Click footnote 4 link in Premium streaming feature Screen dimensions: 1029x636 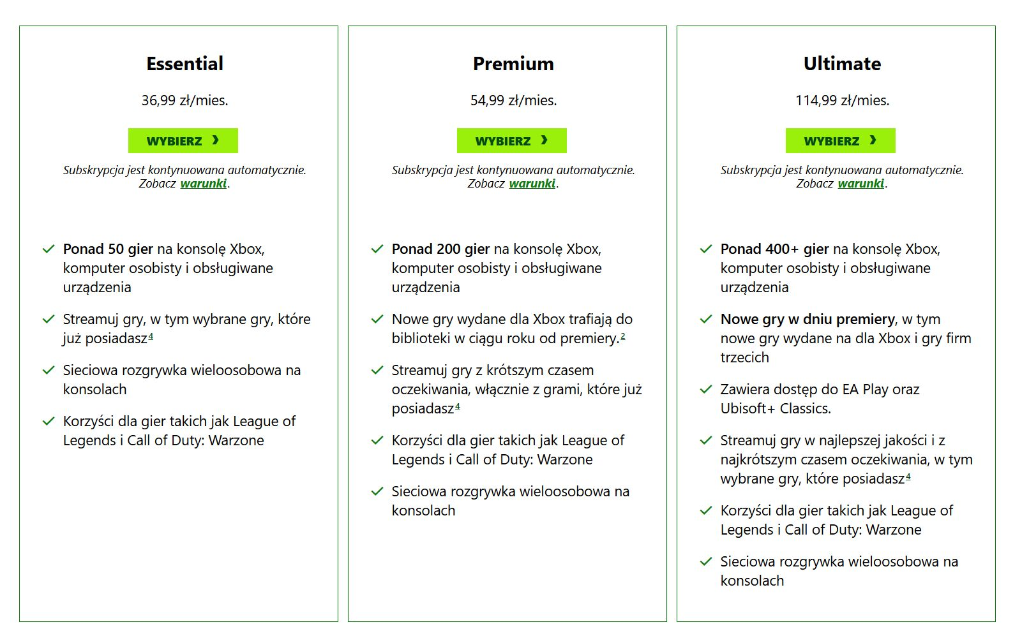point(458,406)
